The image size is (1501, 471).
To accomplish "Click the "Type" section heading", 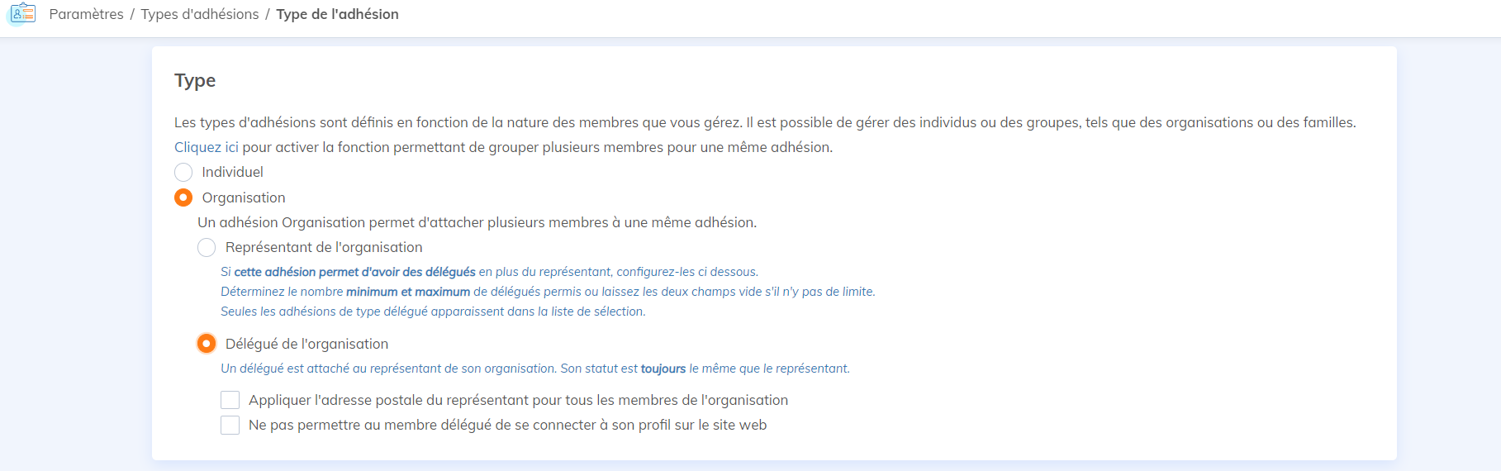I will (195, 80).
